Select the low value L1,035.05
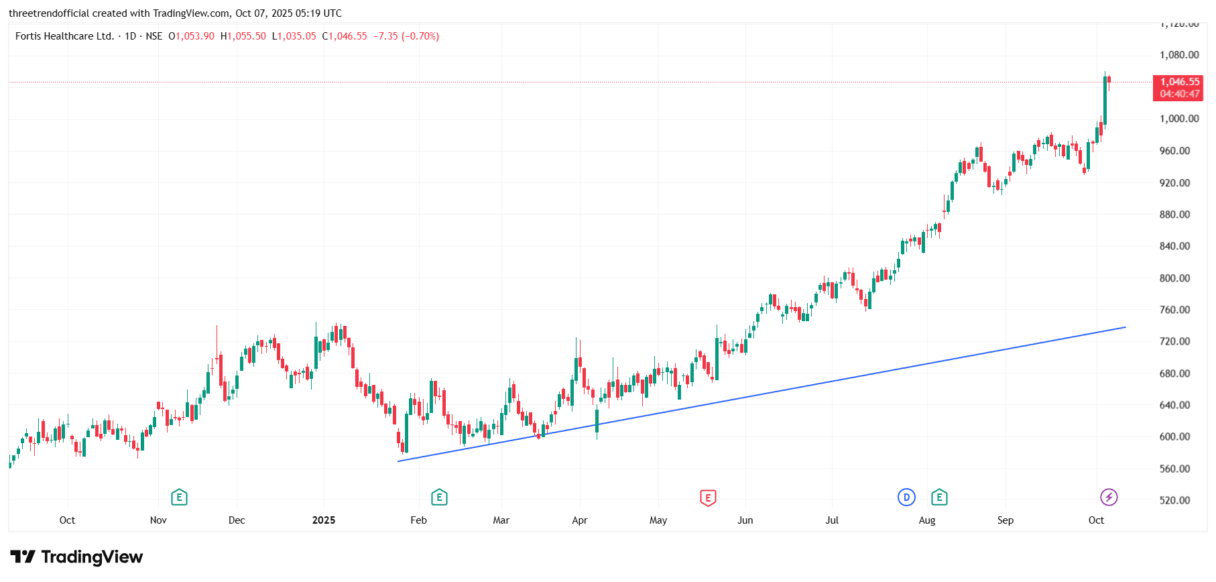 tap(294, 36)
